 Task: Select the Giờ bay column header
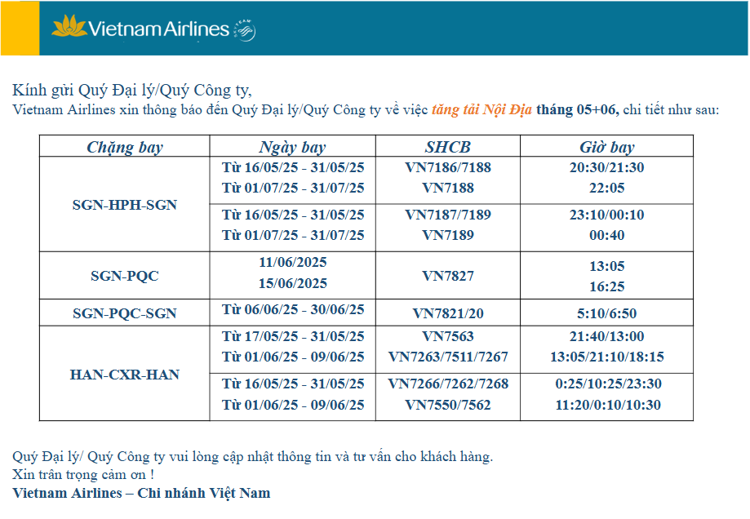coord(607,146)
